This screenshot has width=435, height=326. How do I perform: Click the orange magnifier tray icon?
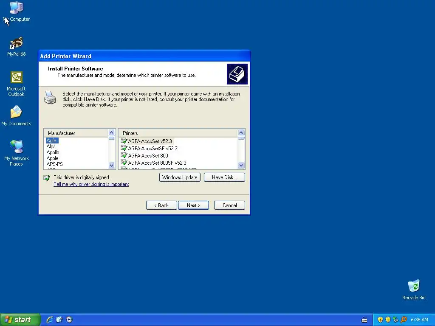pos(404,320)
